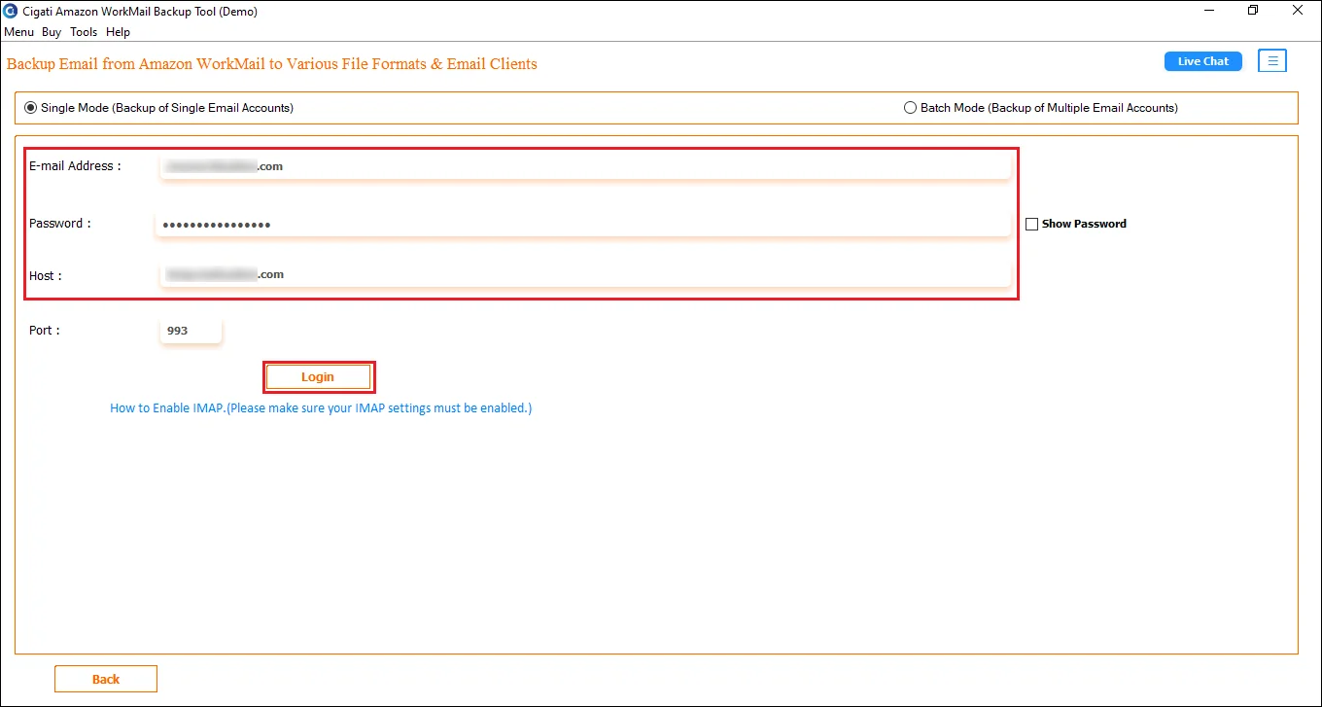Image resolution: width=1322 pixels, height=707 pixels.
Task: Open the hamburger menu icon button
Action: pos(1272,61)
